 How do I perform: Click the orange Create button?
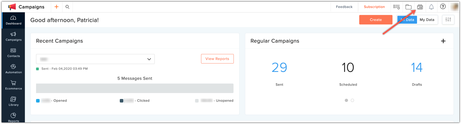(x=376, y=20)
